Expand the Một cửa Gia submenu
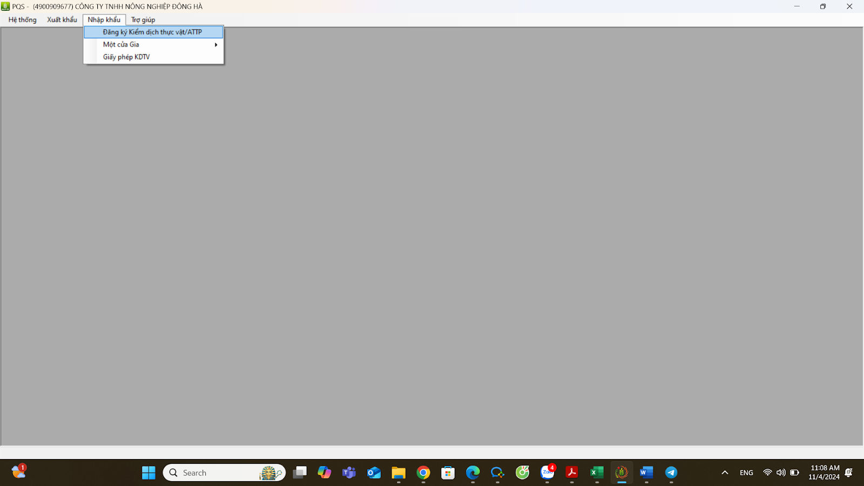Image resolution: width=864 pixels, height=486 pixels. [x=153, y=44]
